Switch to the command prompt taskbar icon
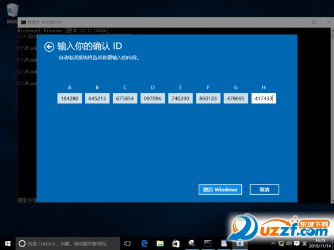Viewport: 334px width, 250px height. (208, 244)
